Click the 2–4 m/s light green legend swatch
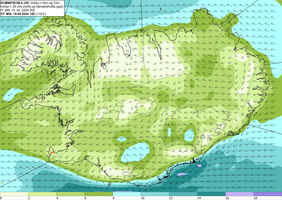The height and width of the screenshot is (200, 282). click(x=42, y=194)
